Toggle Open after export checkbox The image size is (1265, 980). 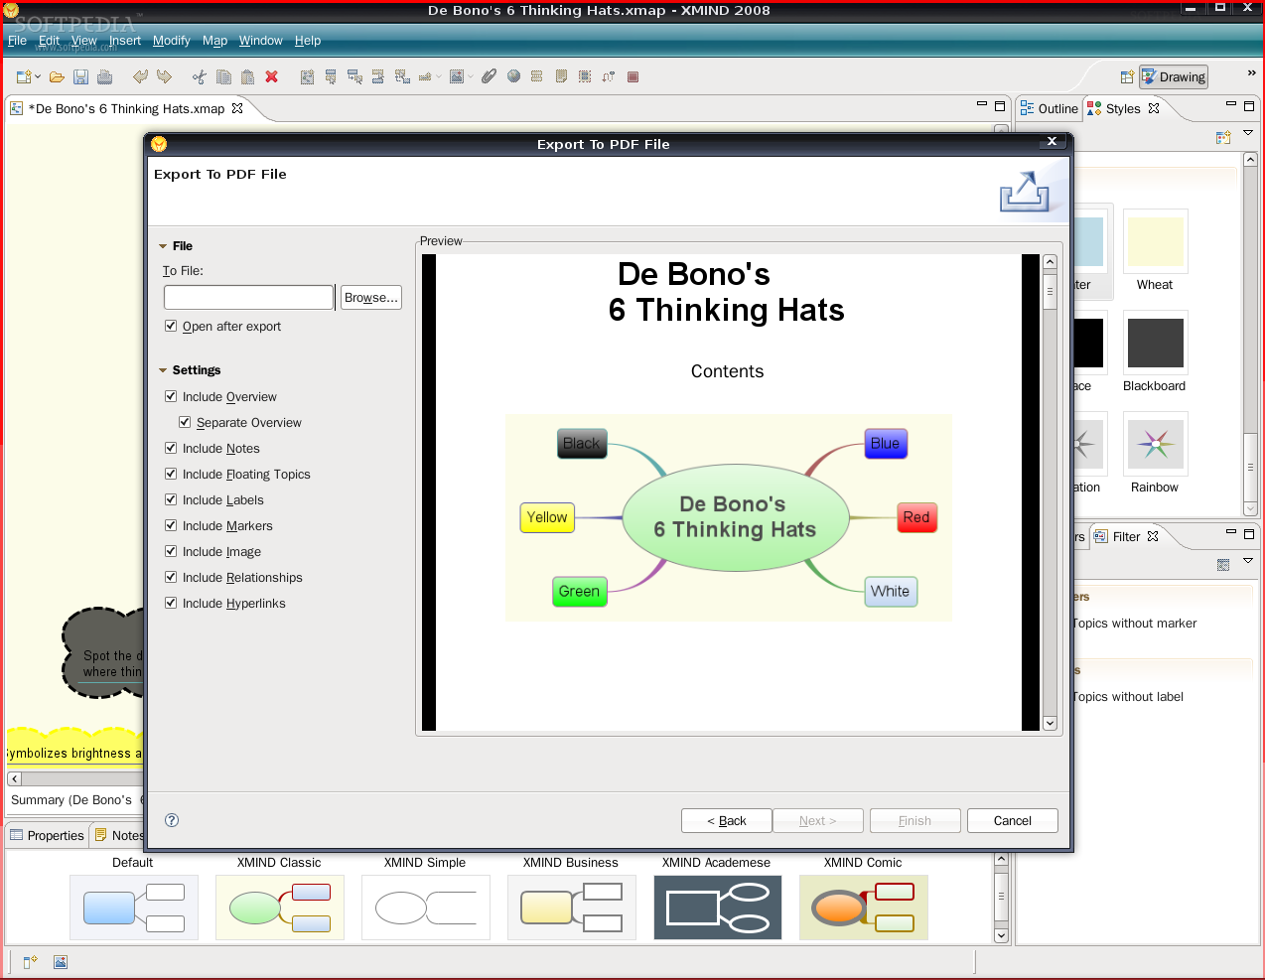171,326
